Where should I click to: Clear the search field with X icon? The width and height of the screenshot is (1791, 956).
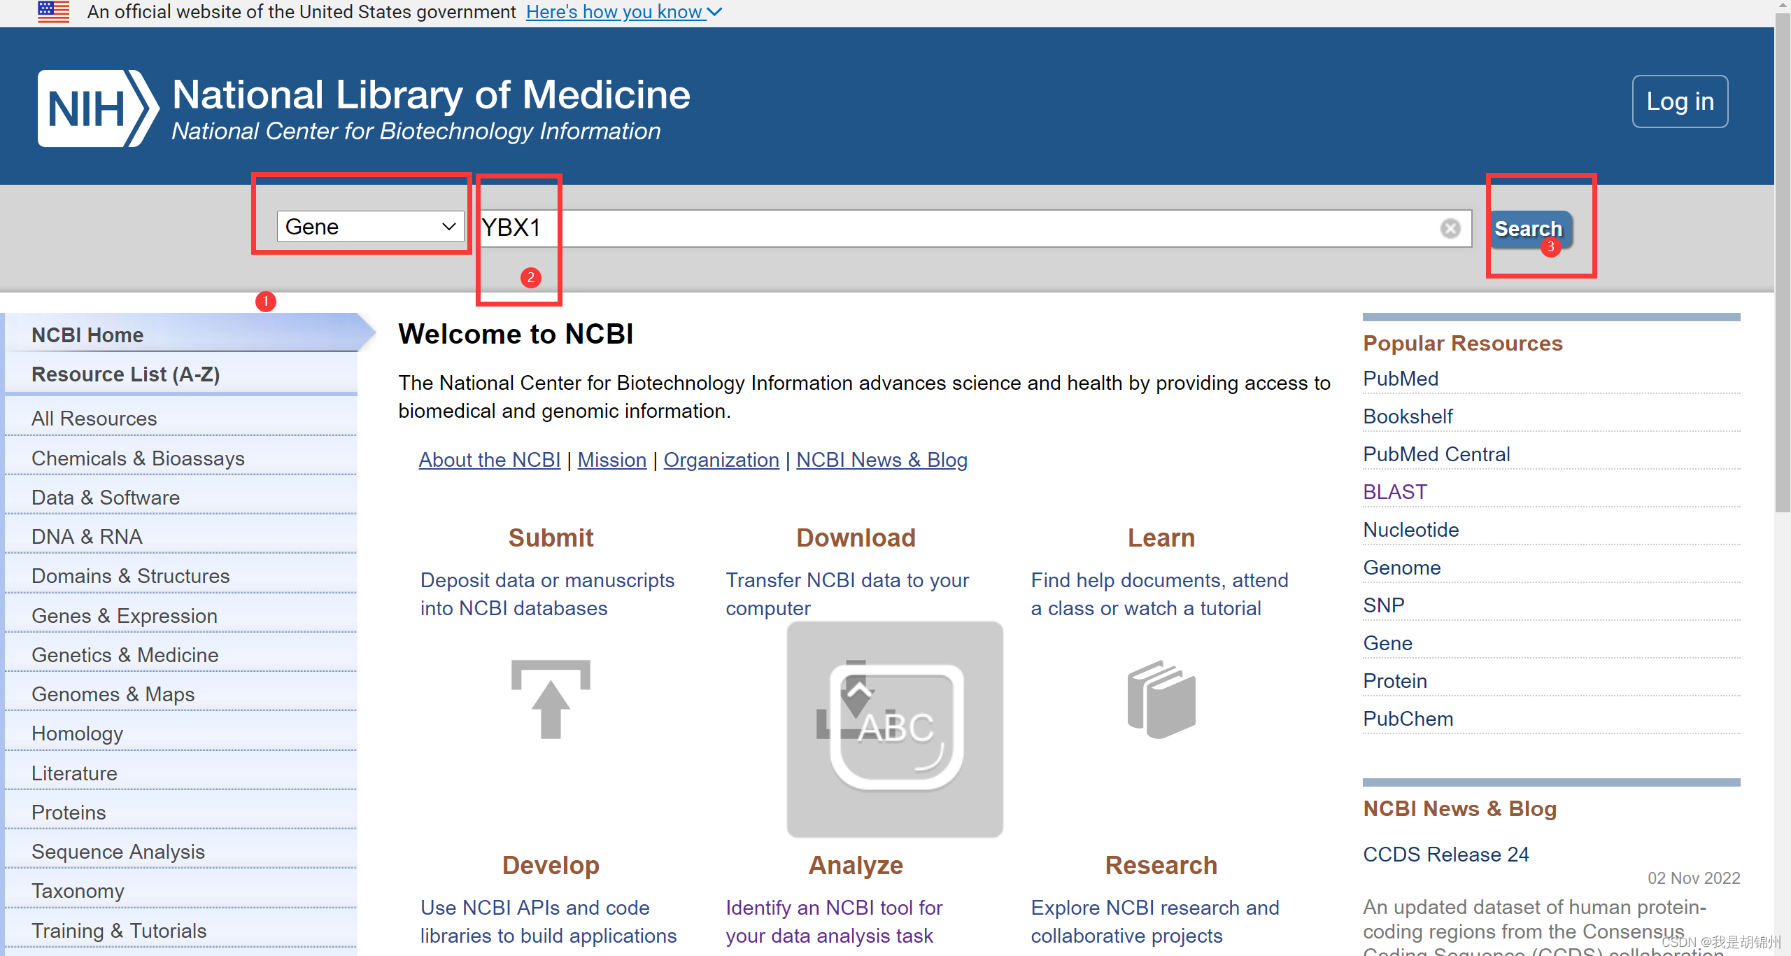coord(1450,228)
